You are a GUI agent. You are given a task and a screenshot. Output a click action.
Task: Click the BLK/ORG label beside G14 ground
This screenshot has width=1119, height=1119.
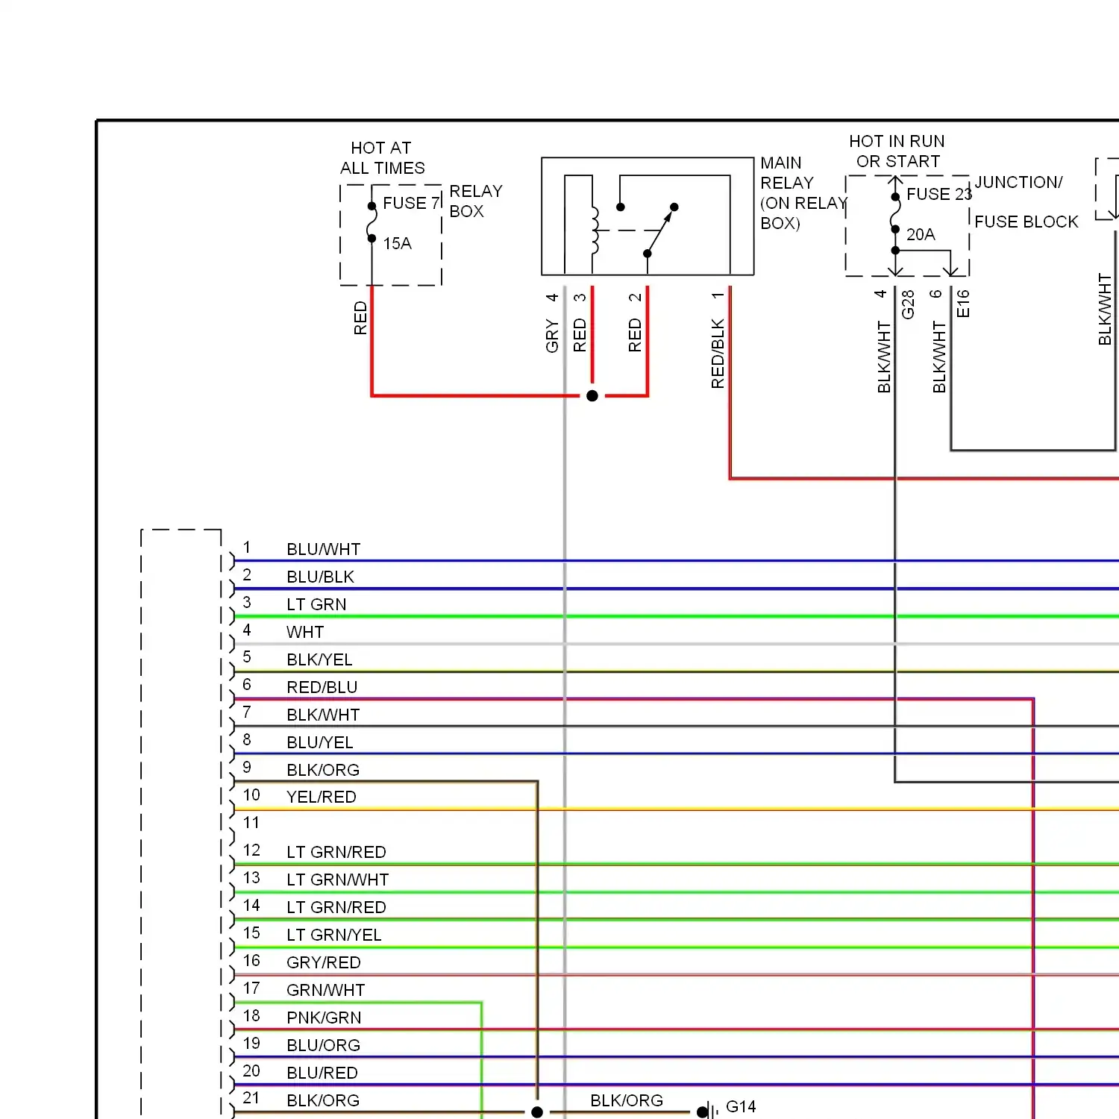point(627,1100)
